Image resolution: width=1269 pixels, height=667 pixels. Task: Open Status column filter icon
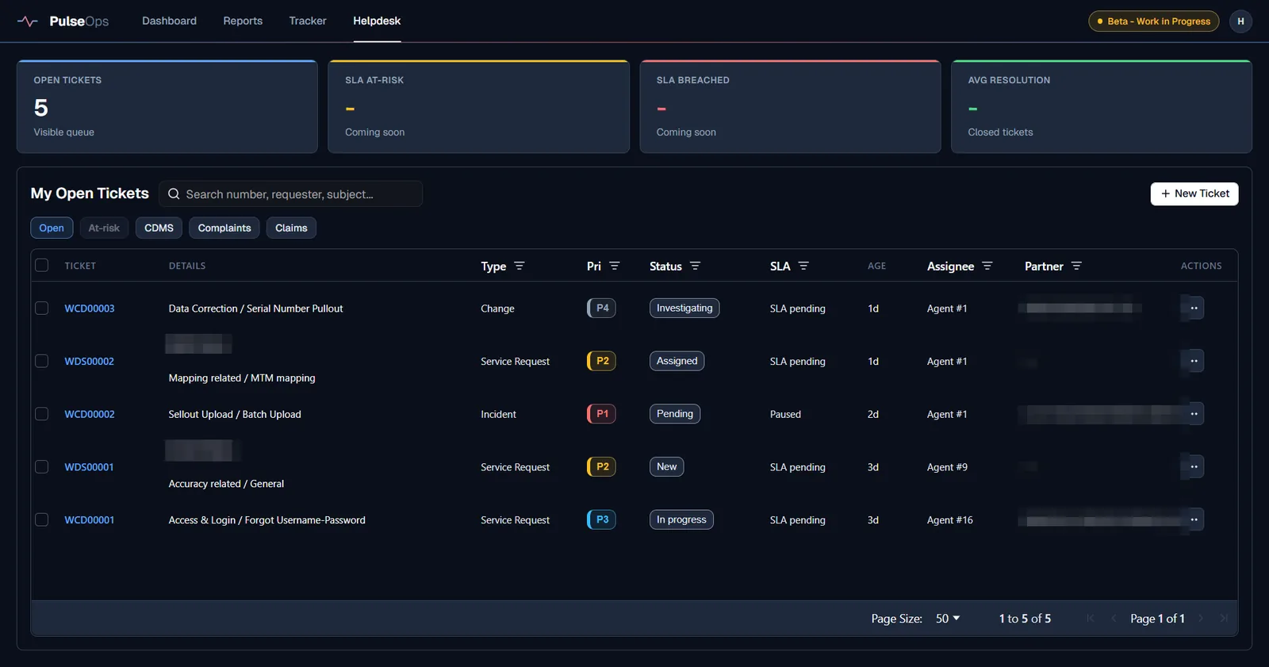[696, 266]
